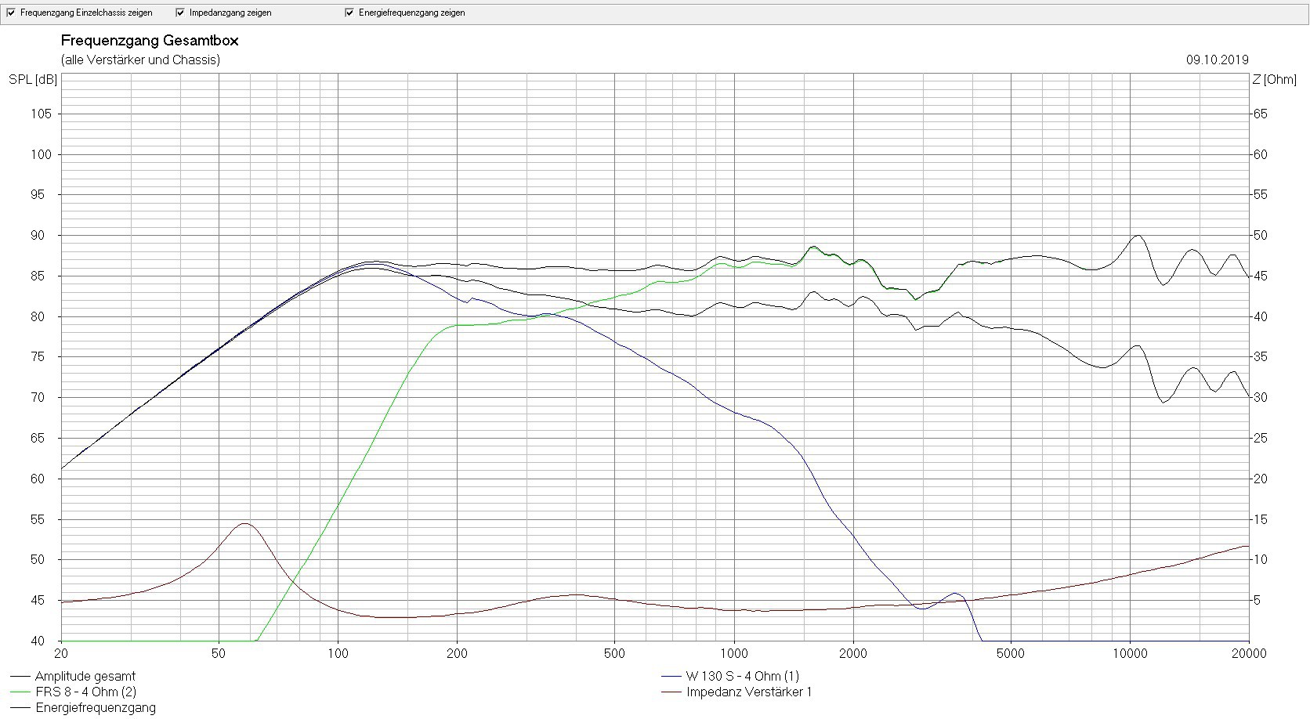
Task: Disable the Energiefrequenzgang zeigen checkbox
Action: click(349, 13)
